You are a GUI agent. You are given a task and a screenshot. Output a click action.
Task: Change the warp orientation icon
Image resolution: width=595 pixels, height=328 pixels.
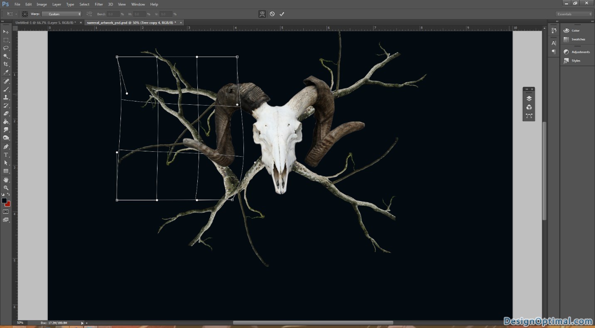pyautogui.click(x=89, y=14)
